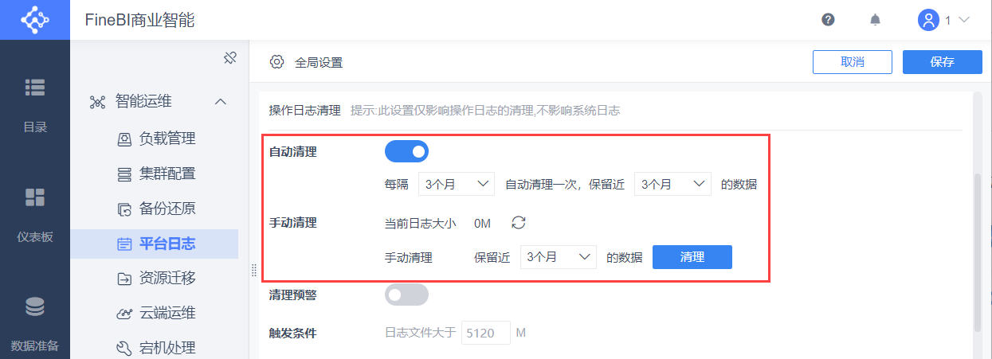Screen dimensions: 992x359
Task: Enable the 清理预警 switch
Action: coord(406,295)
